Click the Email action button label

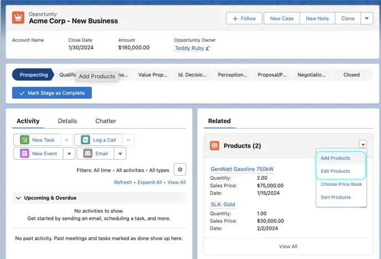[x=101, y=154]
